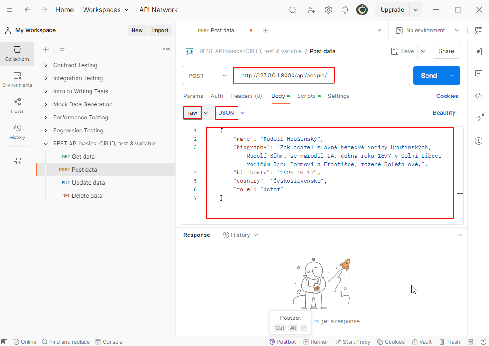
Task: Switch to the request Settings tab
Action: point(339,96)
